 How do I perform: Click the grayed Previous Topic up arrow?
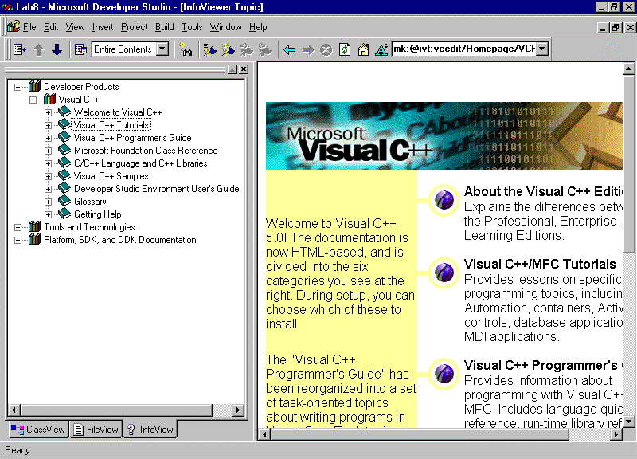[x=38, y=49]
